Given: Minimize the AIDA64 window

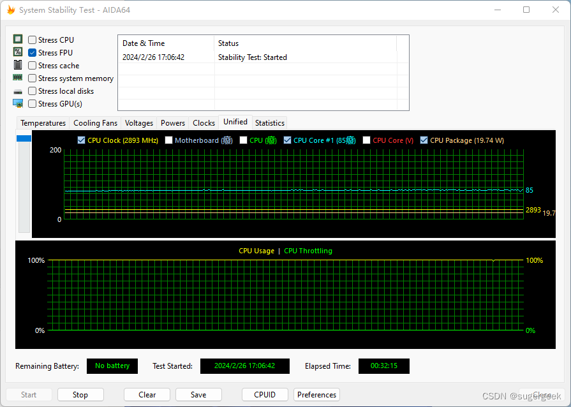Looking at the screenshot, I should point(498,10).
